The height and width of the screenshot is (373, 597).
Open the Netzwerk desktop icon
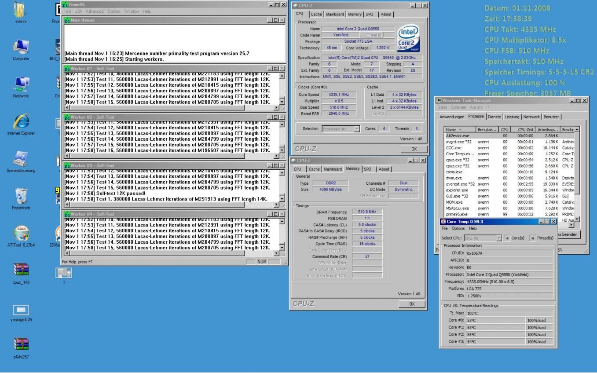(21, 84)
